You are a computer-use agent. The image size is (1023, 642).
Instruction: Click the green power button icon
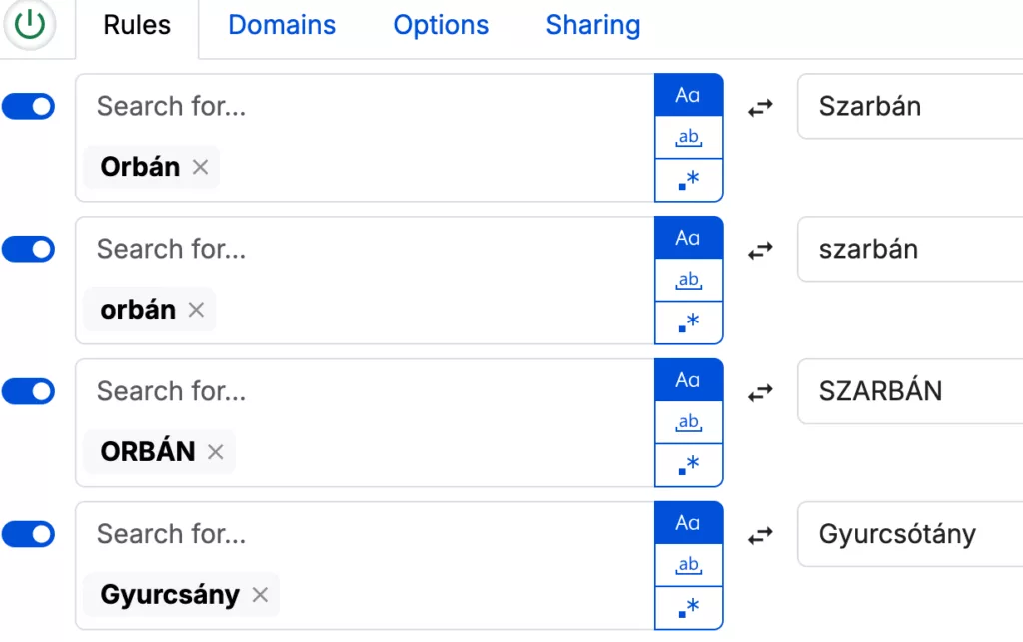(30, 25)
